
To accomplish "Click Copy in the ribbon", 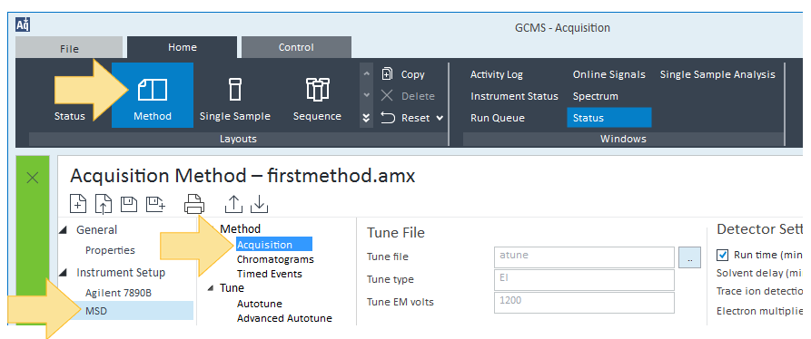I will click(x=403, y=74).
